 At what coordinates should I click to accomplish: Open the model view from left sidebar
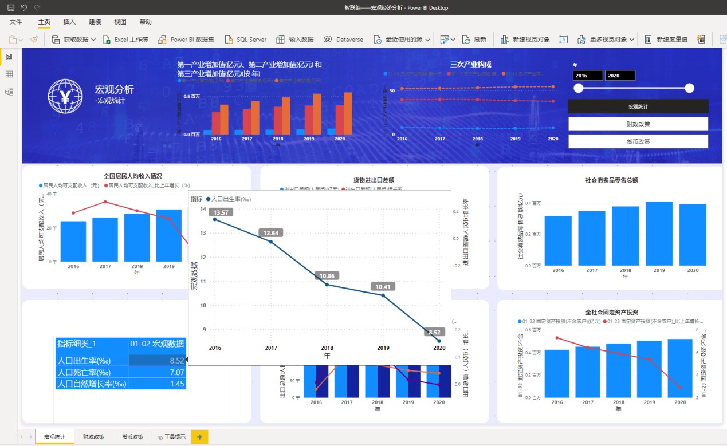click(x=9, y=92)
